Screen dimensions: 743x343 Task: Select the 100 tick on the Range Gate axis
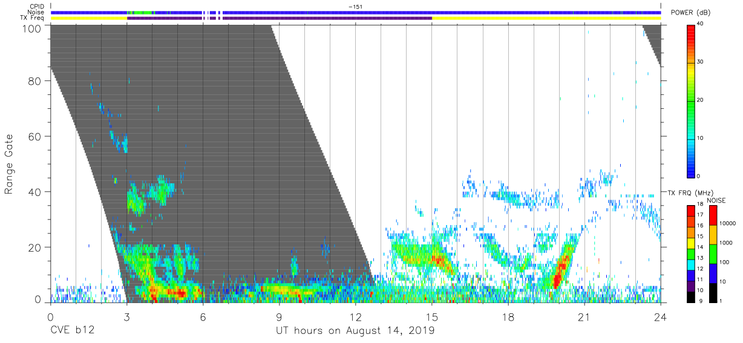[31, 28]
